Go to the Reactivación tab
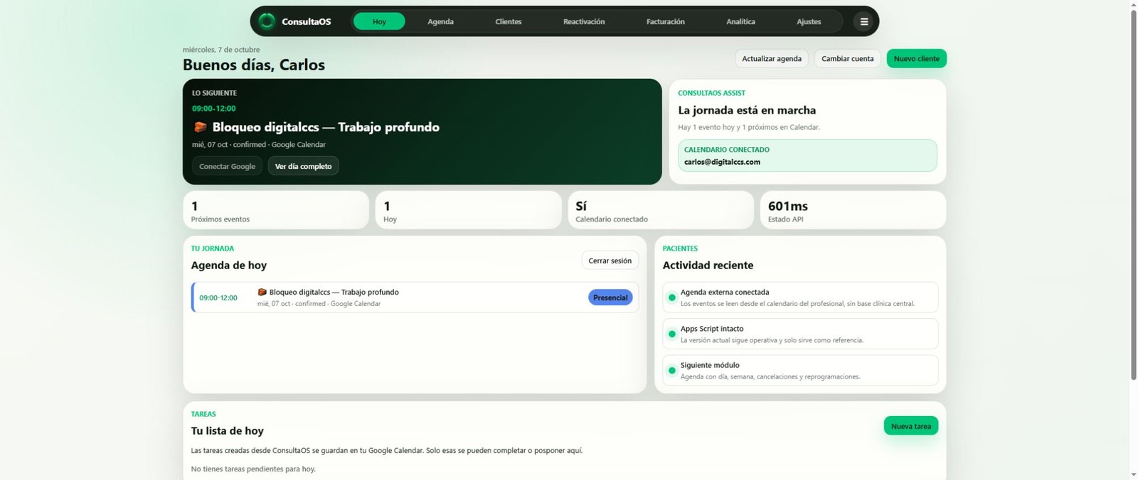 coord(584,21)
